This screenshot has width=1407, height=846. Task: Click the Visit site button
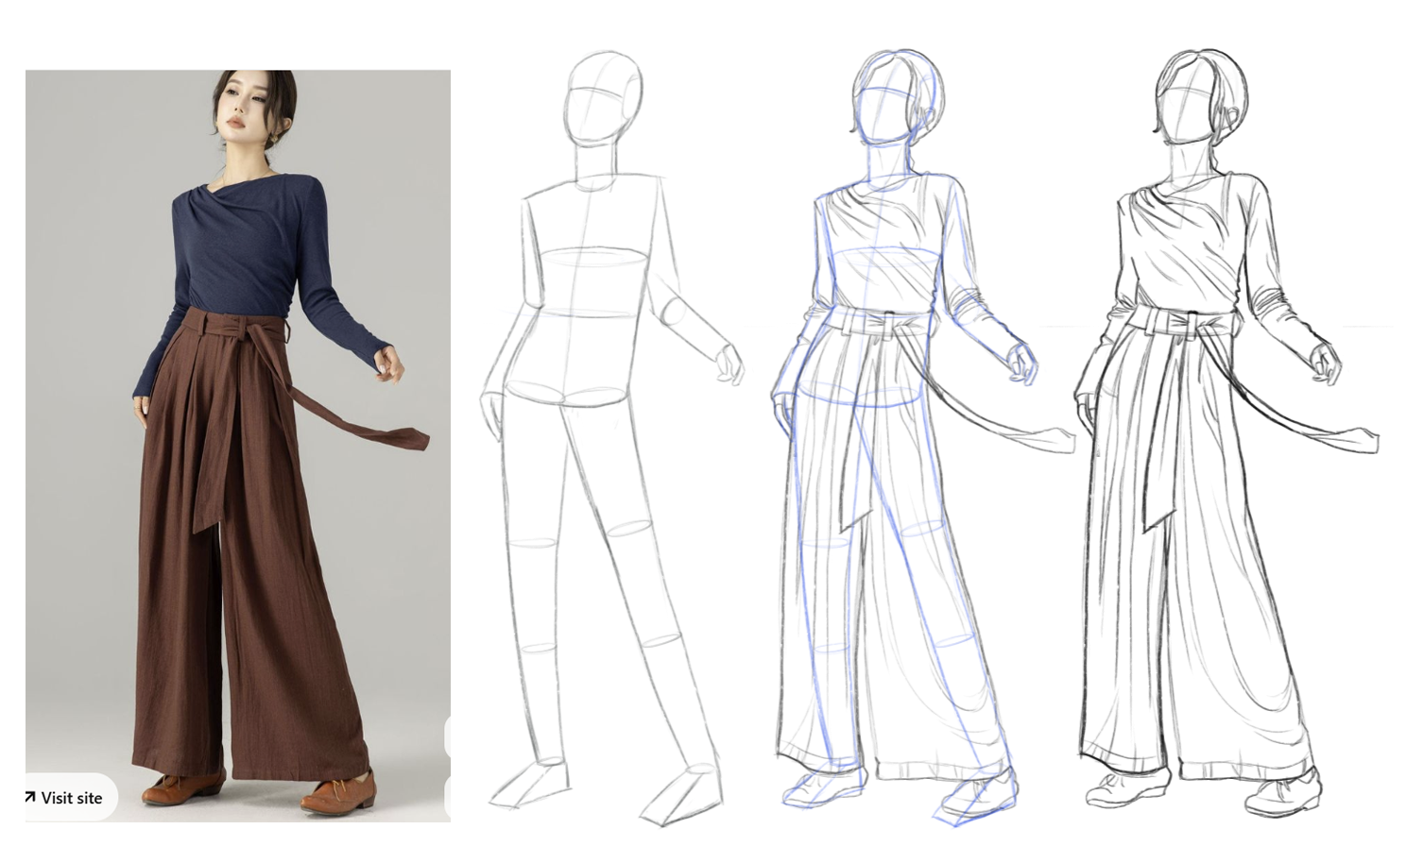tap(71, 798)
